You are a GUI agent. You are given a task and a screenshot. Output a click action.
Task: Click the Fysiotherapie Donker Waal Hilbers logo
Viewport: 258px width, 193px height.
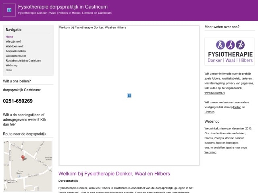(229, 51)
